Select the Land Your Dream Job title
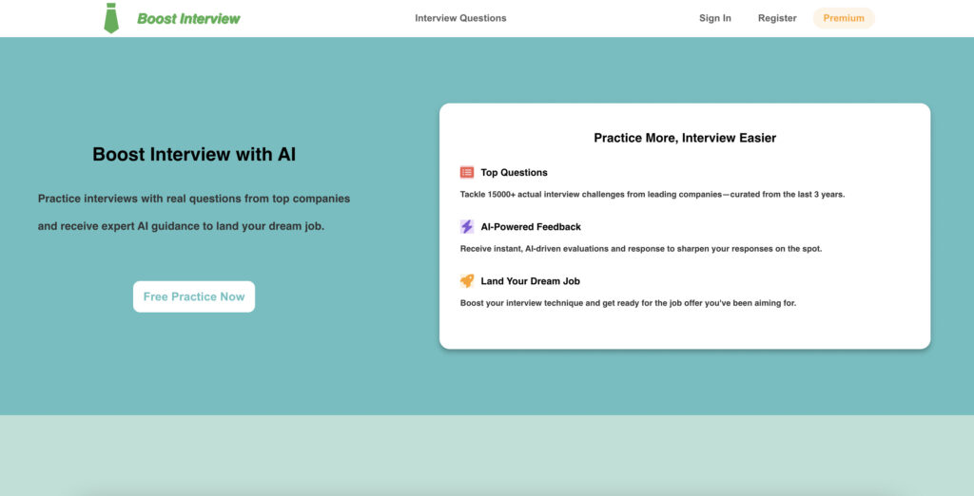Viewport: 974px width, 496px height. coord(530,281)
